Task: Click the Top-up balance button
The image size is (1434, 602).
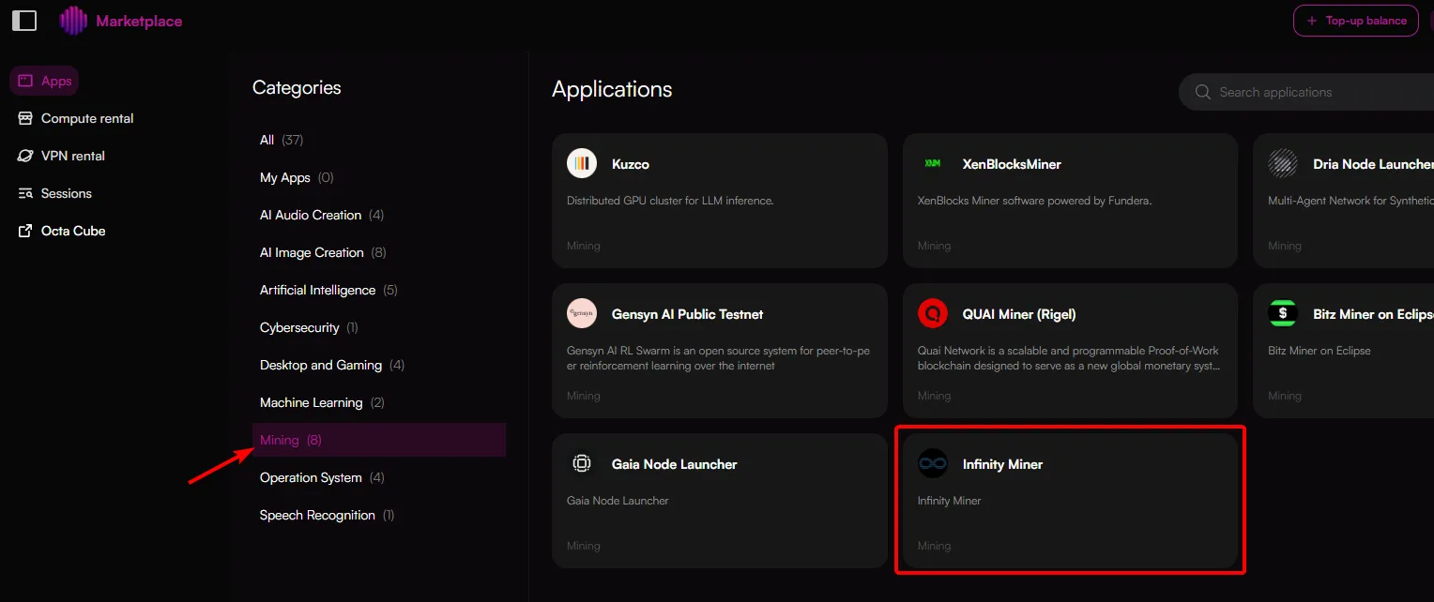Action: click(1355, 21)
